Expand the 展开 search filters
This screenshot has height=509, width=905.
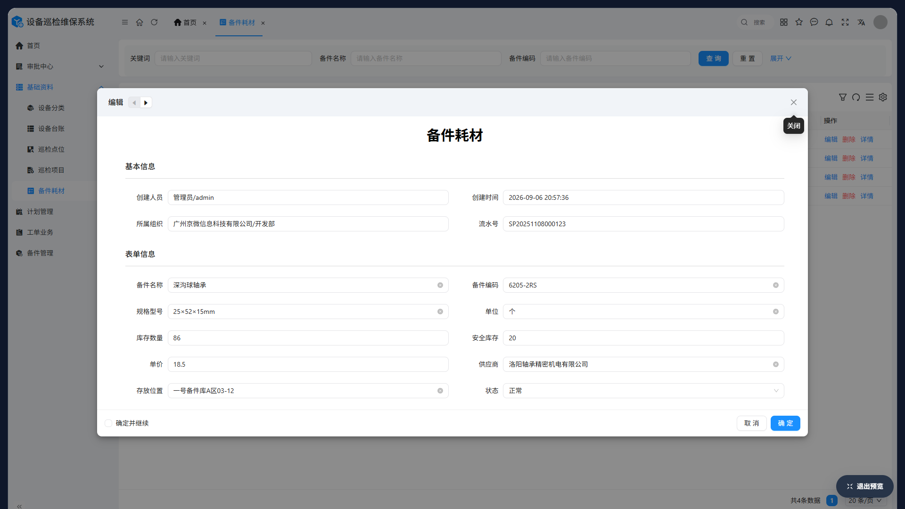click(781, 58)
